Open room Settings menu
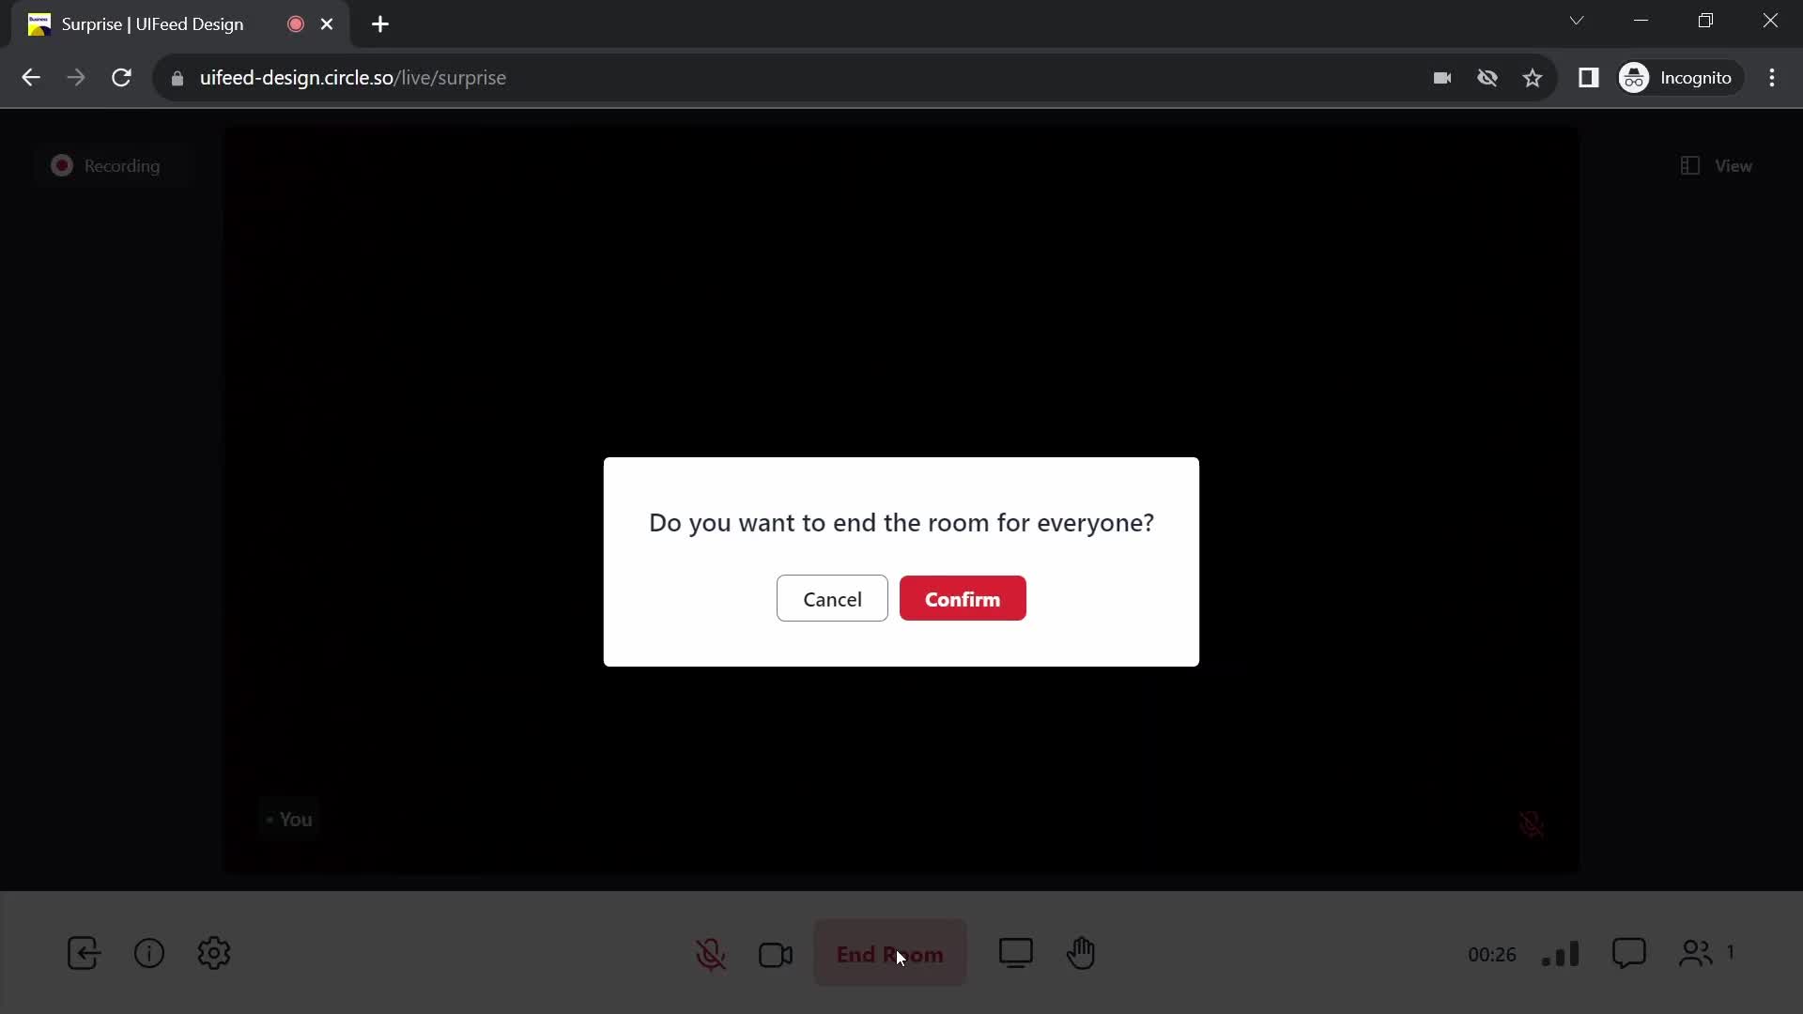1803x1014 pixels. coord(214,953)
